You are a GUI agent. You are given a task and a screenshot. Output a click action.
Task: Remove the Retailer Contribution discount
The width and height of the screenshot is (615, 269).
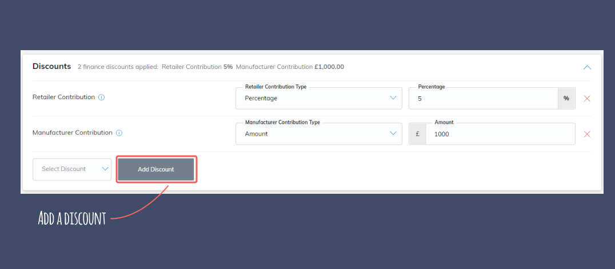coord(587,99)
